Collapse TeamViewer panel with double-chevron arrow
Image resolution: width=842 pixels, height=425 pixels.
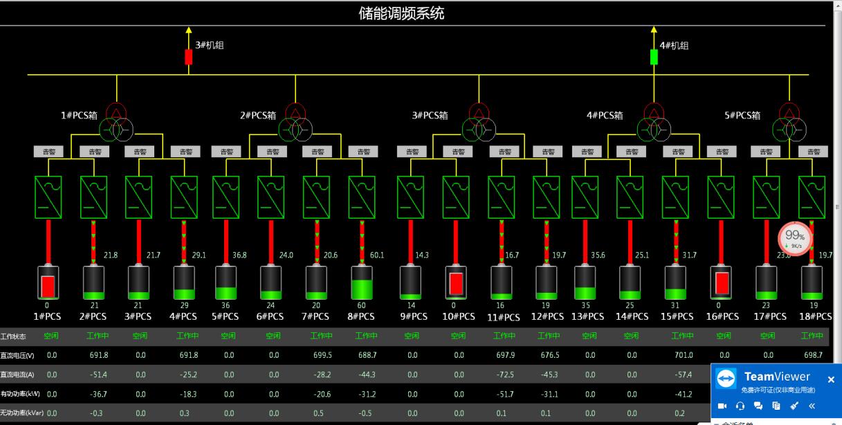coord(812,406)
